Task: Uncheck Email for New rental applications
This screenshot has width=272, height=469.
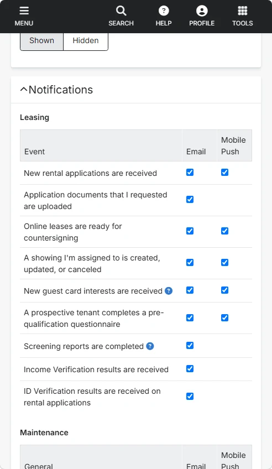Action: pos(190,173)
